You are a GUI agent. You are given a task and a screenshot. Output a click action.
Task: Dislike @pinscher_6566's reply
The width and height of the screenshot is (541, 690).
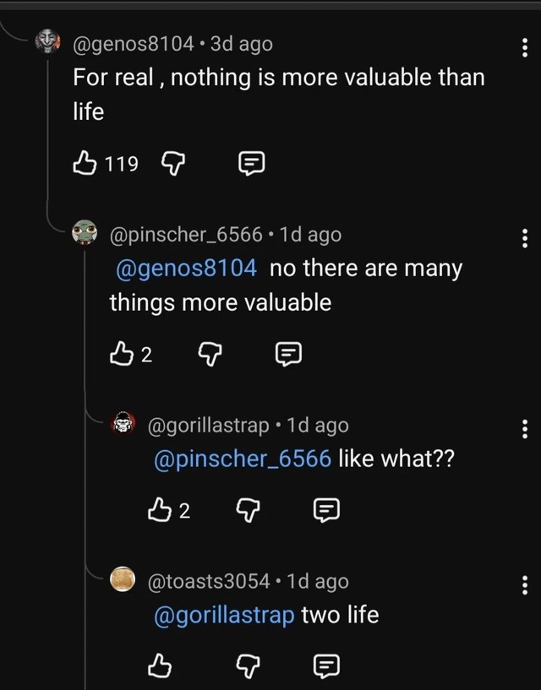209,354
